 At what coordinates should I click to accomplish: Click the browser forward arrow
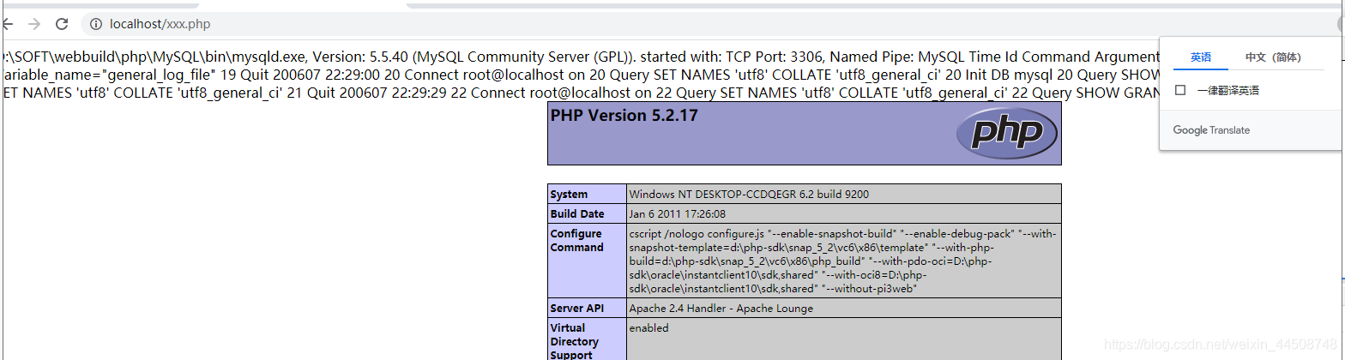tap(33, 24)
